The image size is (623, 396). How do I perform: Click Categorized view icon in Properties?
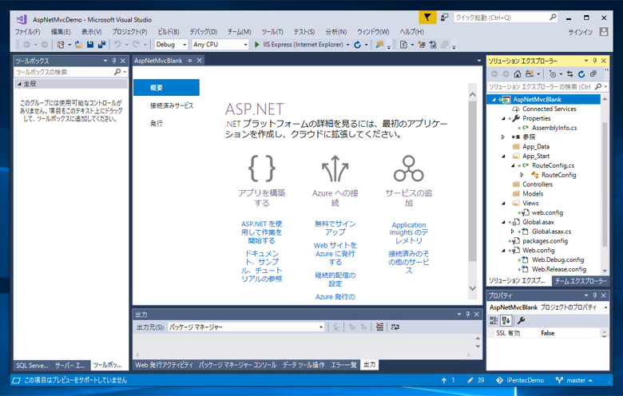click(x=494, y=320)
